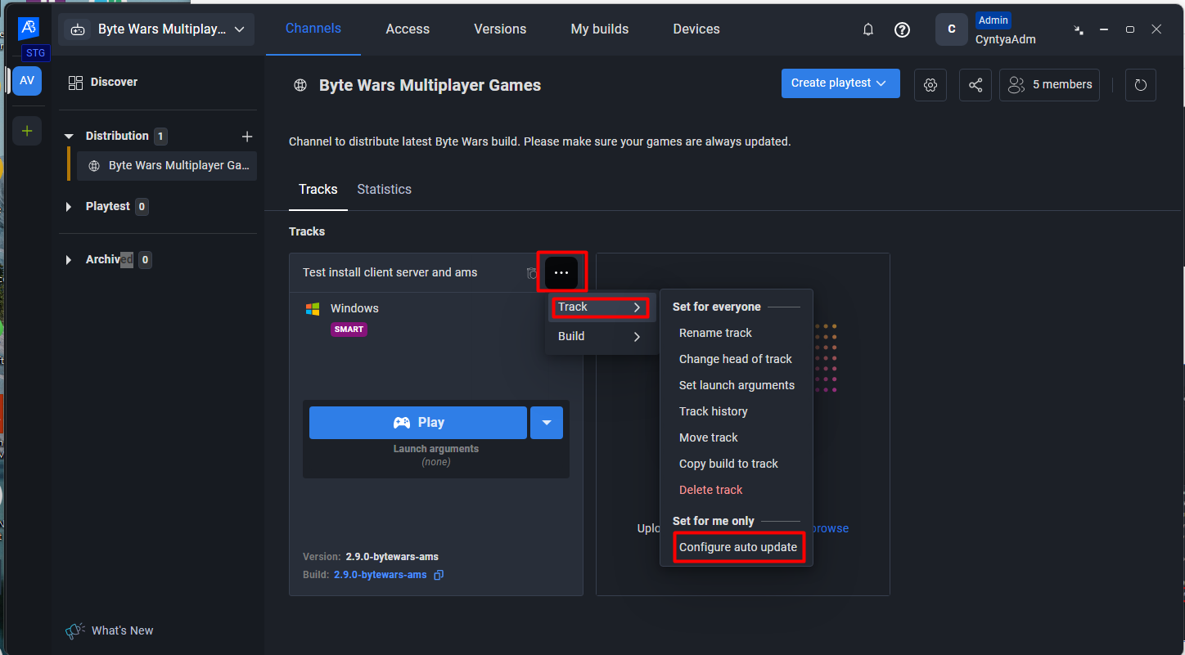Click the faded icon beside track options button
This screenshot has width=1185, height=655.
click(532, 273)
